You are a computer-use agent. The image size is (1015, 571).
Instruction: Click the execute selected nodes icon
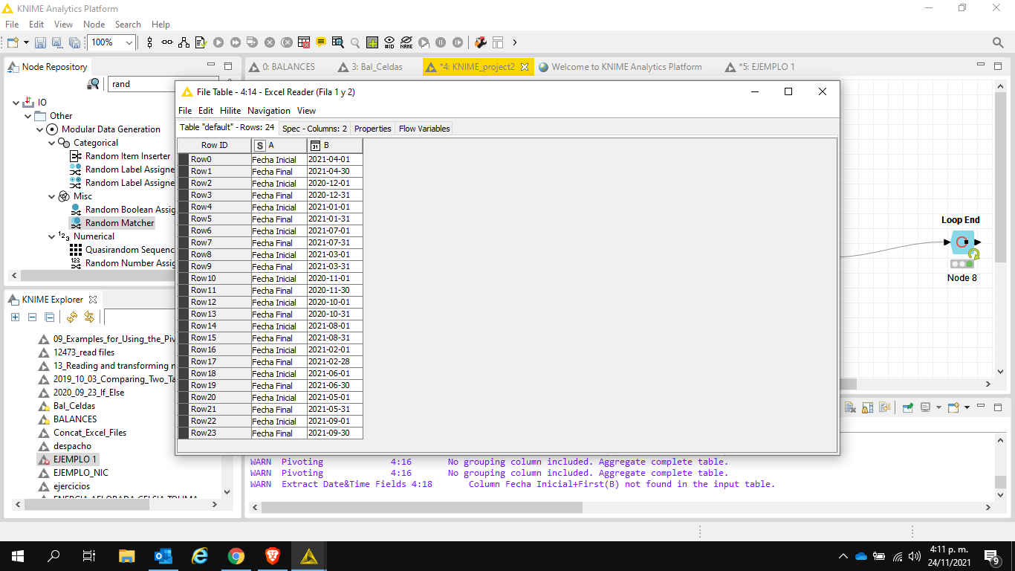tap(218, 42)
